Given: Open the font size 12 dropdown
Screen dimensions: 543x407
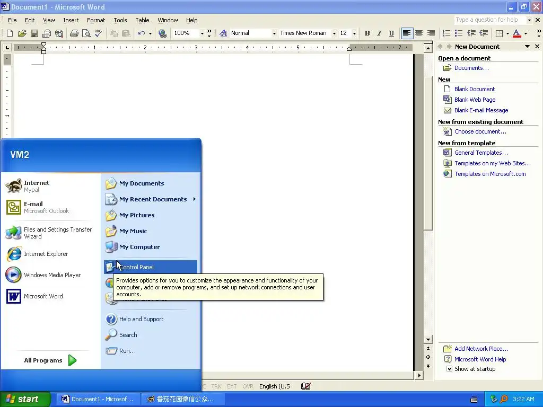Looking at the screenshot, I should pyautogui.click(x=354, y=33).
